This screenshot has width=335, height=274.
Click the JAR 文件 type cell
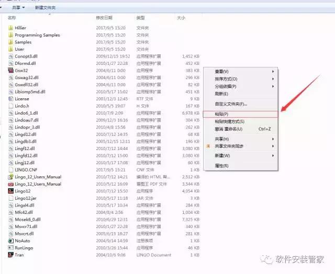(x=144, y=198)
